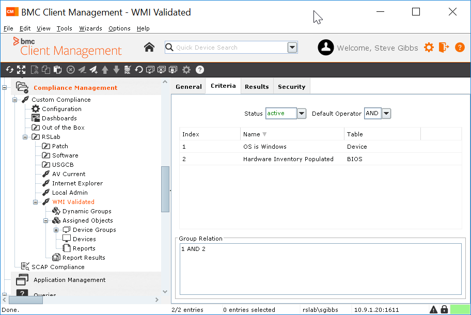This screenshot has width=471, height=315.
Task: Click the Quick Device Search magnifier icon
Action: 169,48
